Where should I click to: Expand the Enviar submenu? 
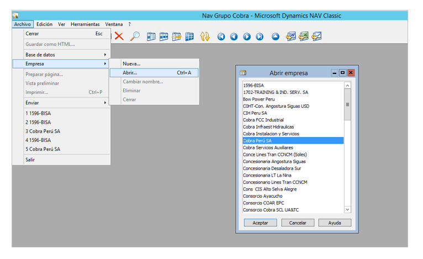click(61, 103)
